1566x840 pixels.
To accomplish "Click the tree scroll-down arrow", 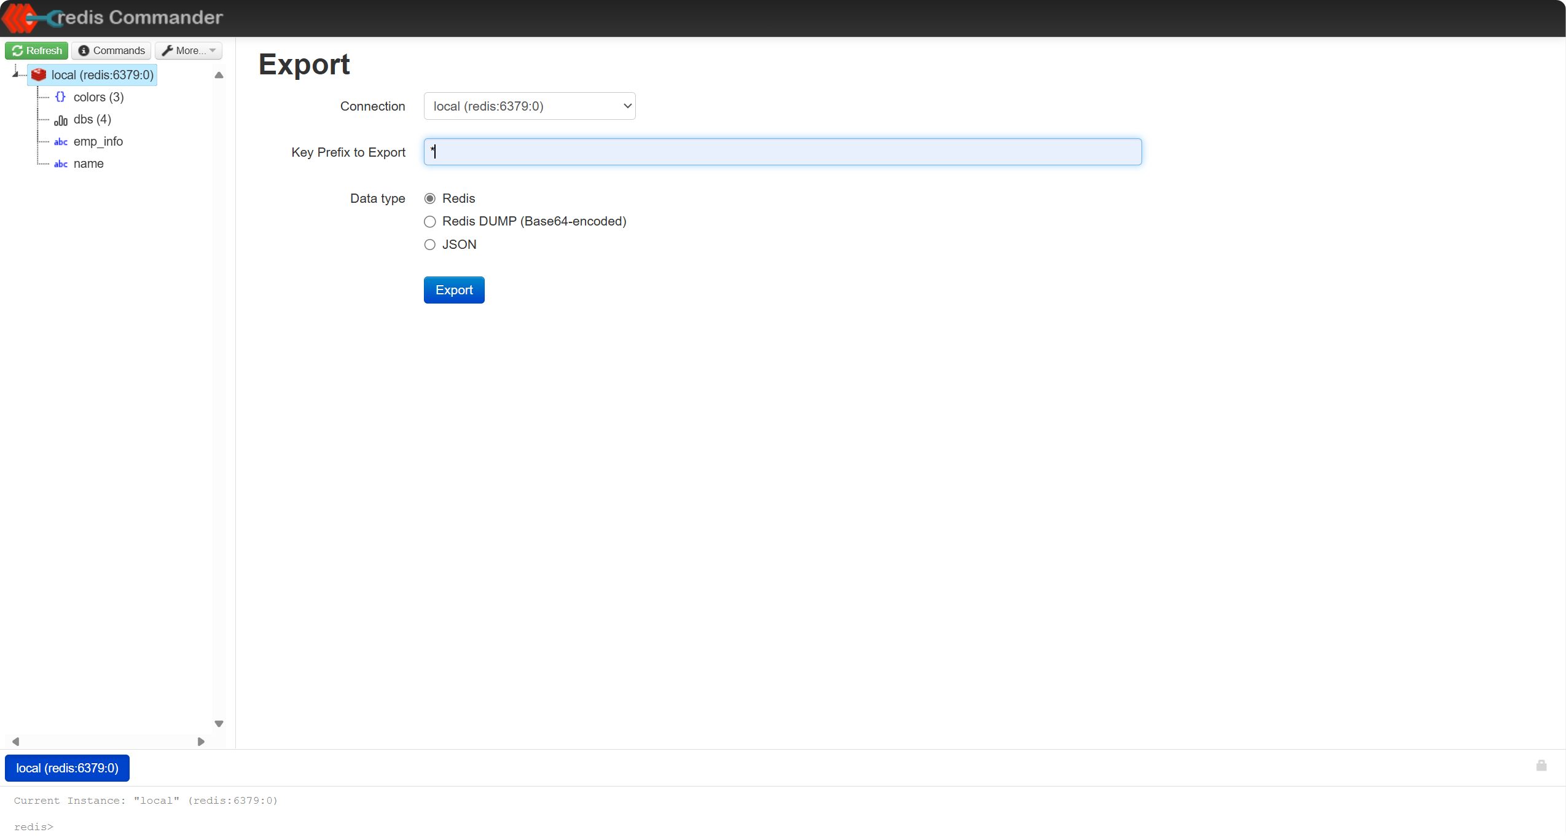I will coord(219,724).
